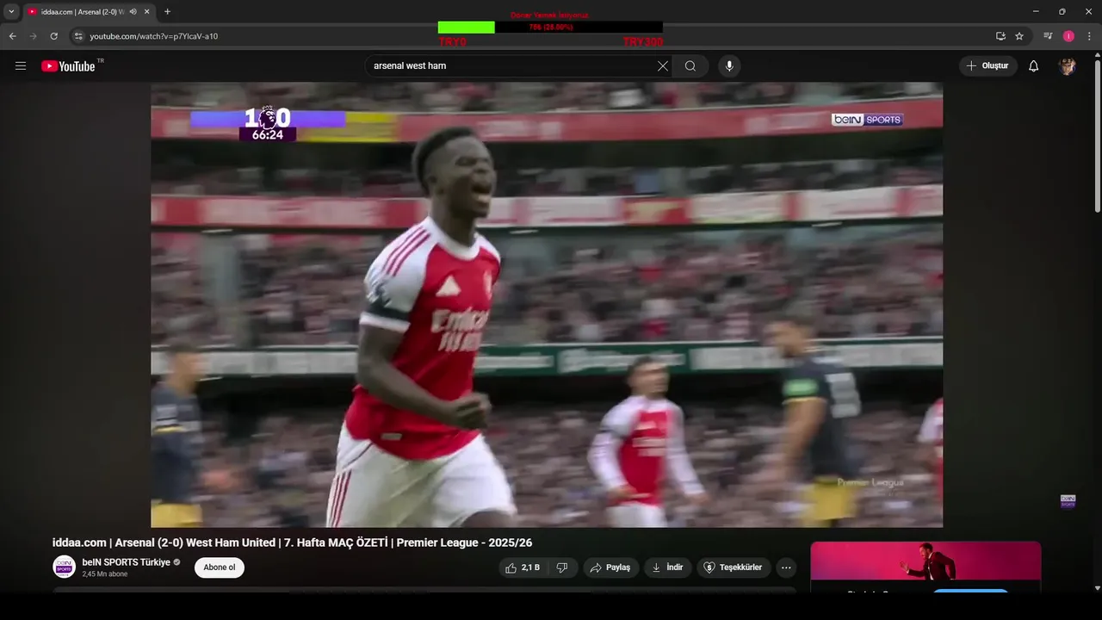Select the iddaa.com Arsenal tab
This screenshot has width=1102, height=620.
(83, 12)
